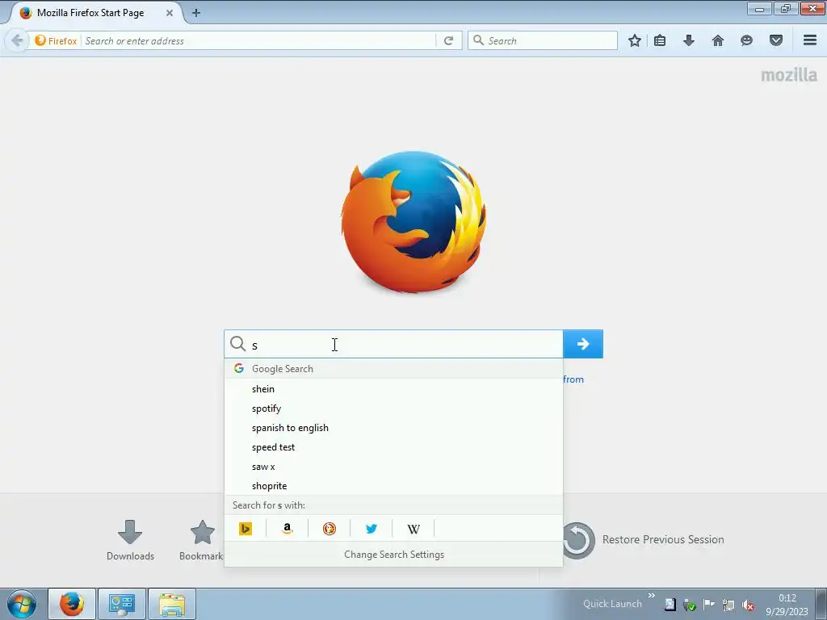Open the Windows Explorer taskbar icon
This screenshot has height=620, width=827.
click(172, 604)
